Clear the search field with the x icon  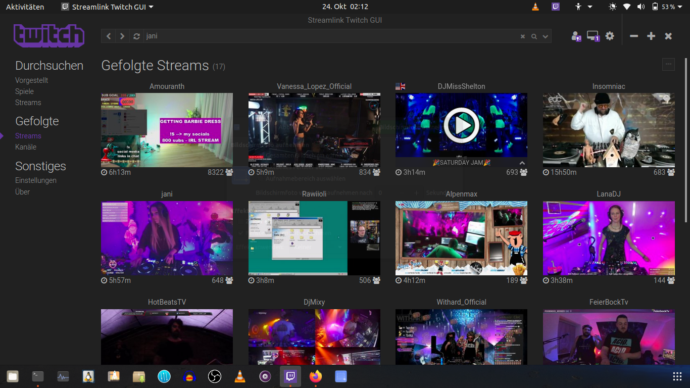[523, 36]
